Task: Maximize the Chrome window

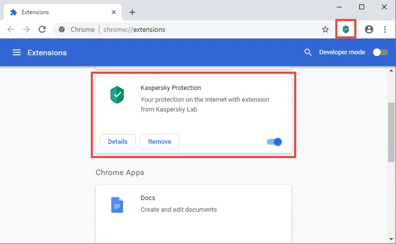Action: [x=361, y=7]
